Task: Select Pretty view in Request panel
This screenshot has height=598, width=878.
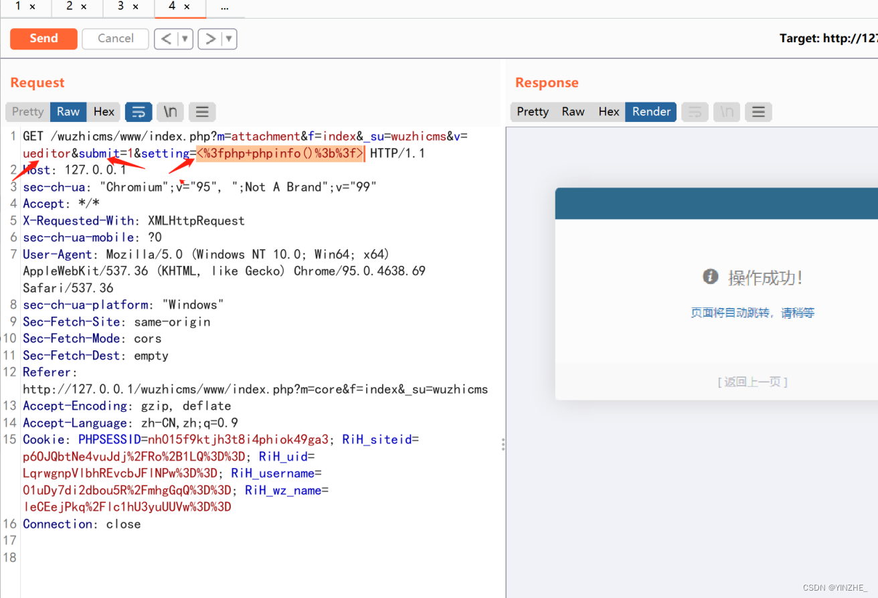Action: tap(27, 112)
